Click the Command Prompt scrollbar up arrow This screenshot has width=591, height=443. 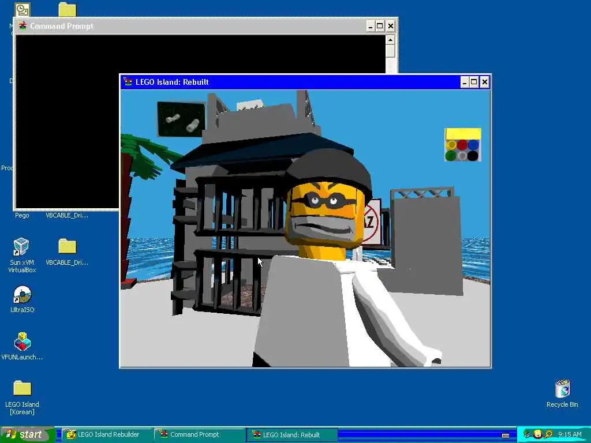[x=391, y=40]
